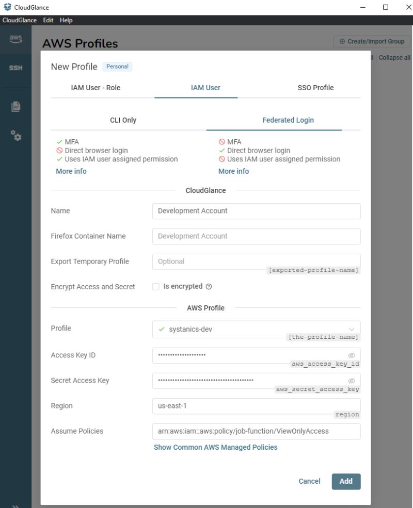Click Create/Import Group

(372, 41)
